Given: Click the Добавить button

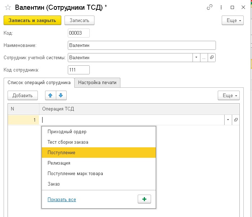Looking at the screenshot, I should 23,95.
